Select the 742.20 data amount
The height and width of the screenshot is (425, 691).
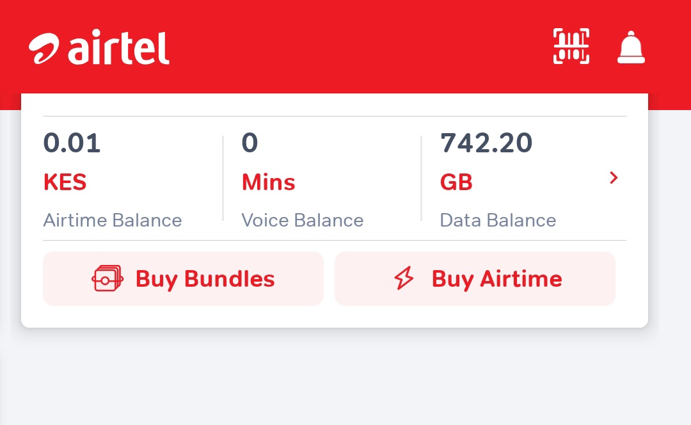point(486,143)
